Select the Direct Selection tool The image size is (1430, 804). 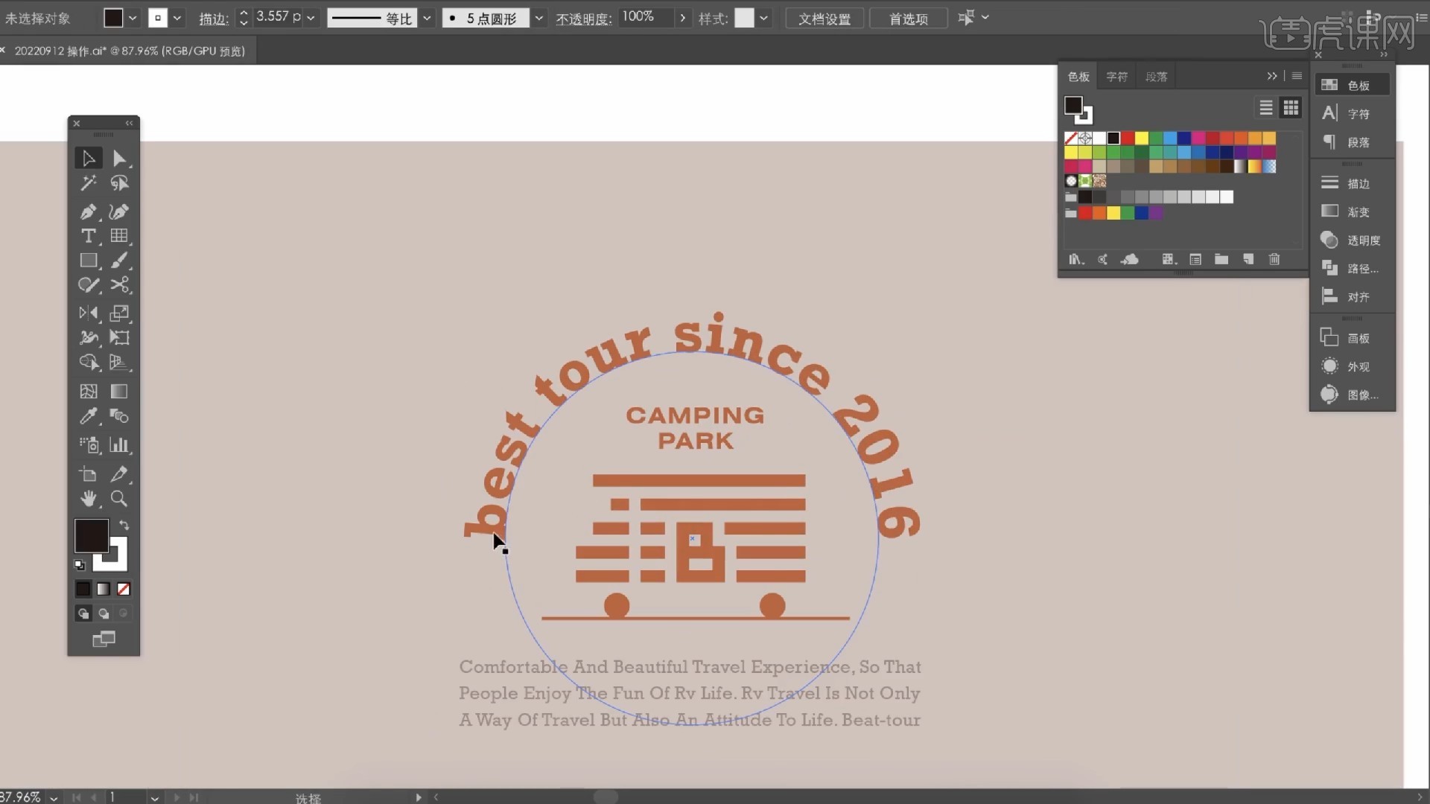tap(119, 158)
